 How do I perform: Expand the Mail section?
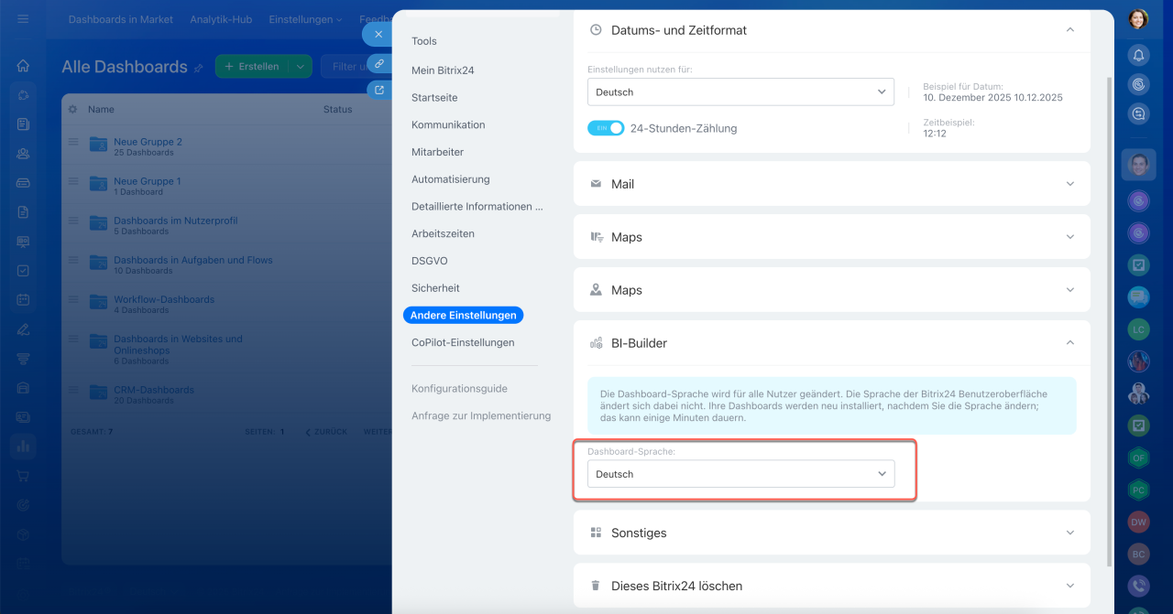point(831,184)
